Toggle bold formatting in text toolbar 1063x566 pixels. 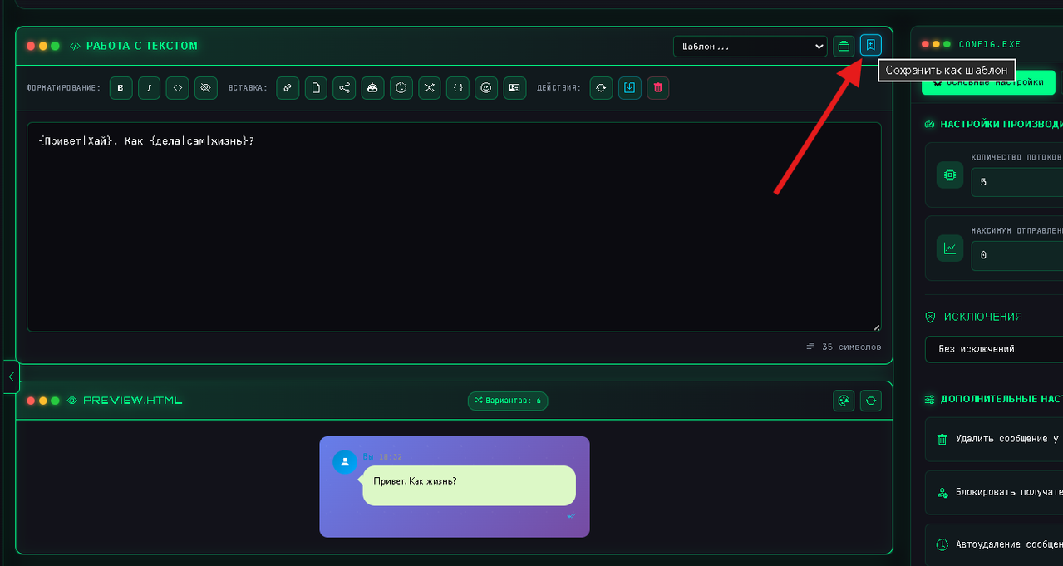(121, 87)
